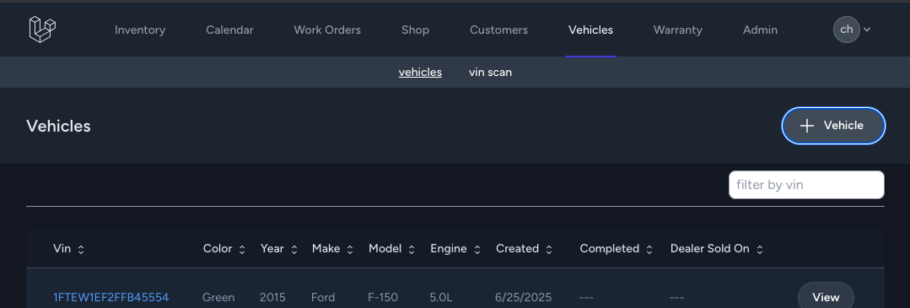This screenshot has height=308, width=910.
Task: Sort by Make column arrows icon
Action: [x=350, y=249]
